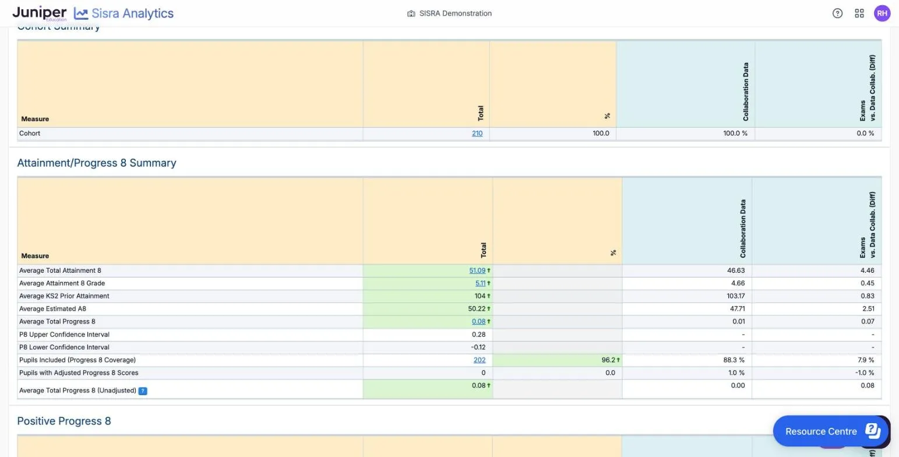Viewport: 899px width, 457px height.
Task: Select Pupils with Adjusted Progress 8 Scores label
Action: pos(79,373)
